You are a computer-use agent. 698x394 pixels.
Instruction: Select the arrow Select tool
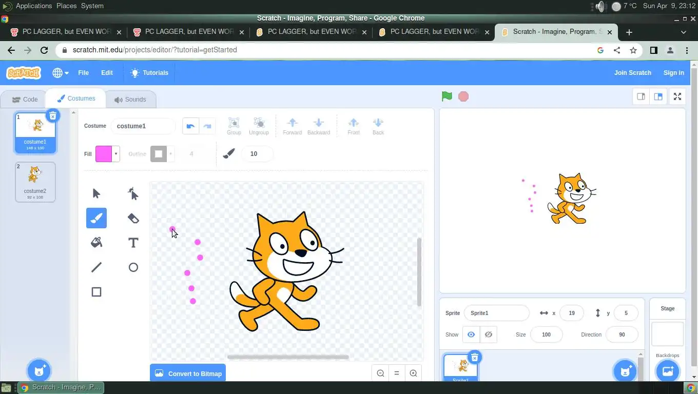click(96, 193)
